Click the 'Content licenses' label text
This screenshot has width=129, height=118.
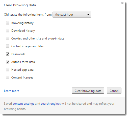pos(22,77)
